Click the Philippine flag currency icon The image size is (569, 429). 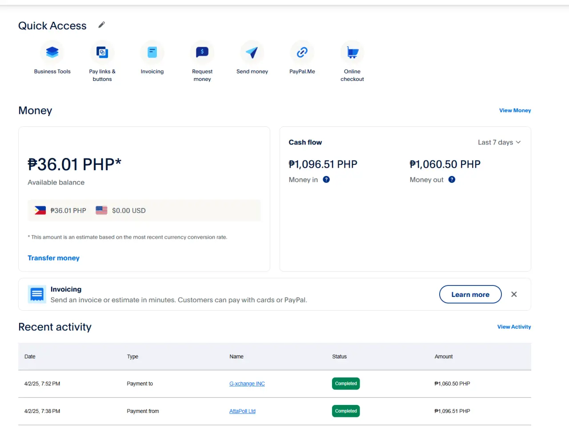[40, 210]
